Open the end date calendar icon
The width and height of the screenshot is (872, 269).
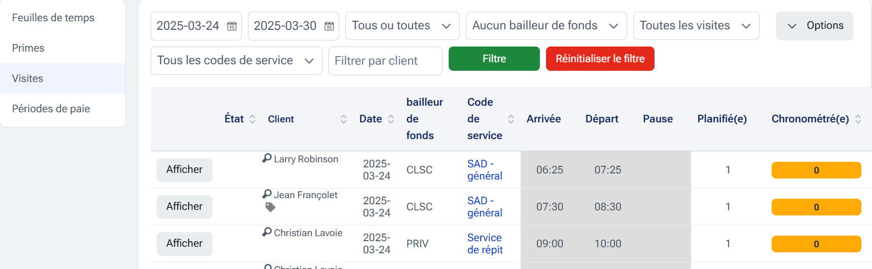(x=329, y=26)
